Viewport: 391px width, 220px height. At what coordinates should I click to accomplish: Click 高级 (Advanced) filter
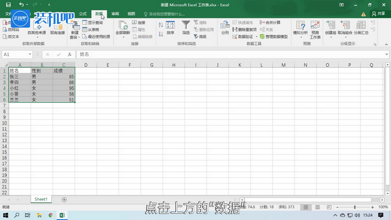200,37
